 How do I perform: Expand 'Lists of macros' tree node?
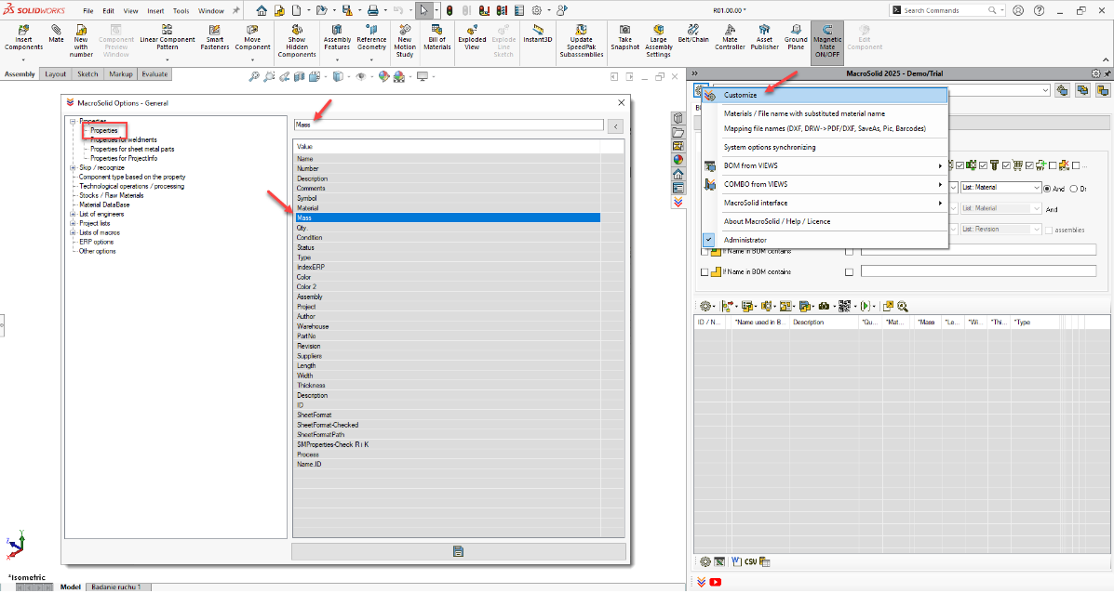pyautogui.click(x=73, y=232)
